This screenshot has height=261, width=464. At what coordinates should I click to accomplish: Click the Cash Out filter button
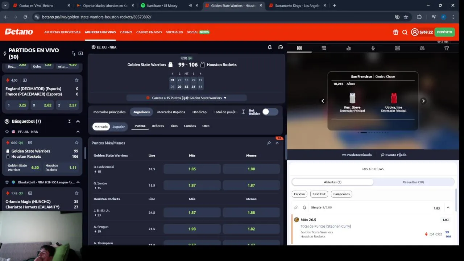point(319,194)
